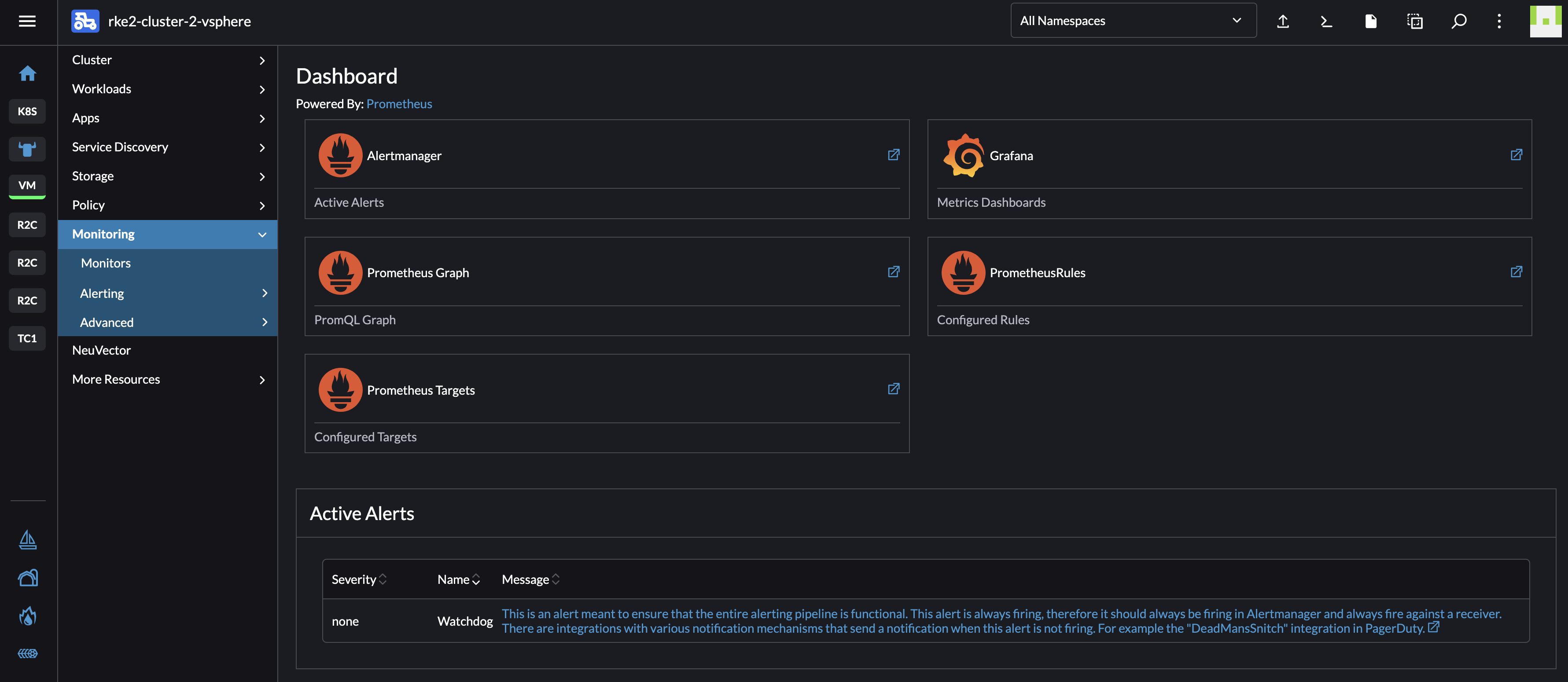Expand the Alerting submenu
Viewport: 1568px width, 682px height.
click(x=167, y=293)
